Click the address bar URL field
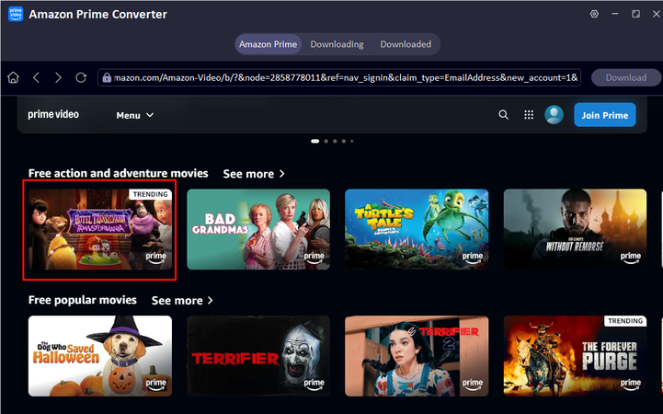The image size is (663, 414). 339,77
